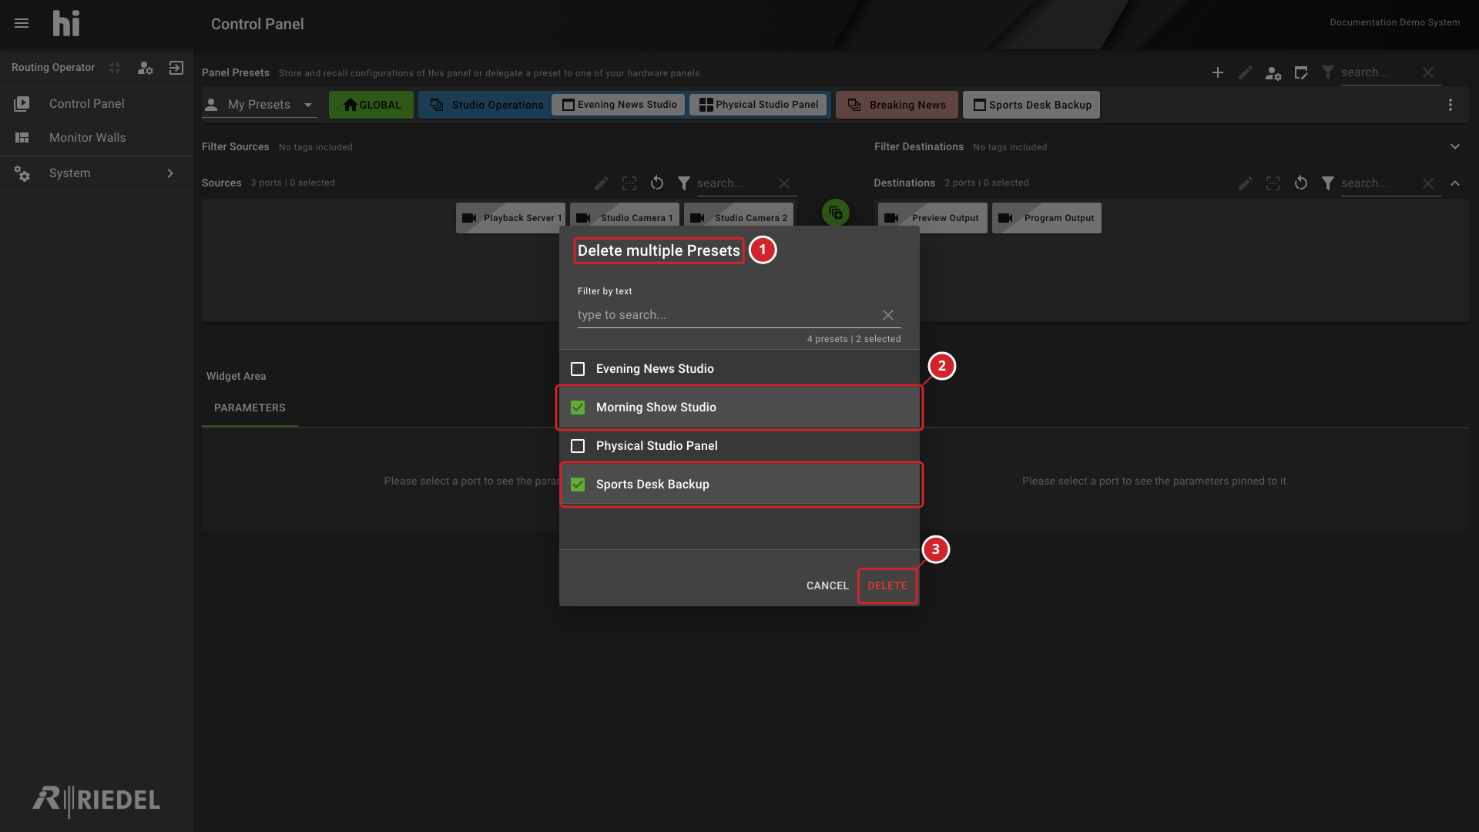Expand the System menu in sidebar

pos(96,173)
